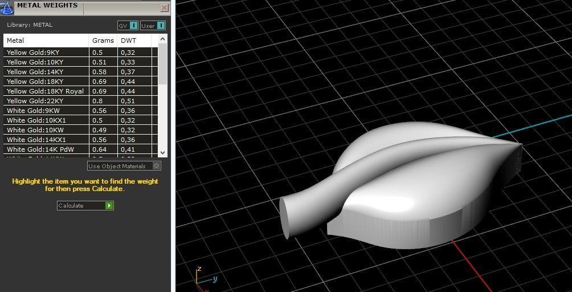The image size is (572, 292).
Task: Click the metal list scrollbar thumb
Action: click(163, 63)
